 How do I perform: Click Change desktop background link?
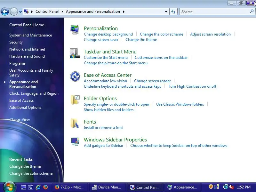(x=108, y=34)
